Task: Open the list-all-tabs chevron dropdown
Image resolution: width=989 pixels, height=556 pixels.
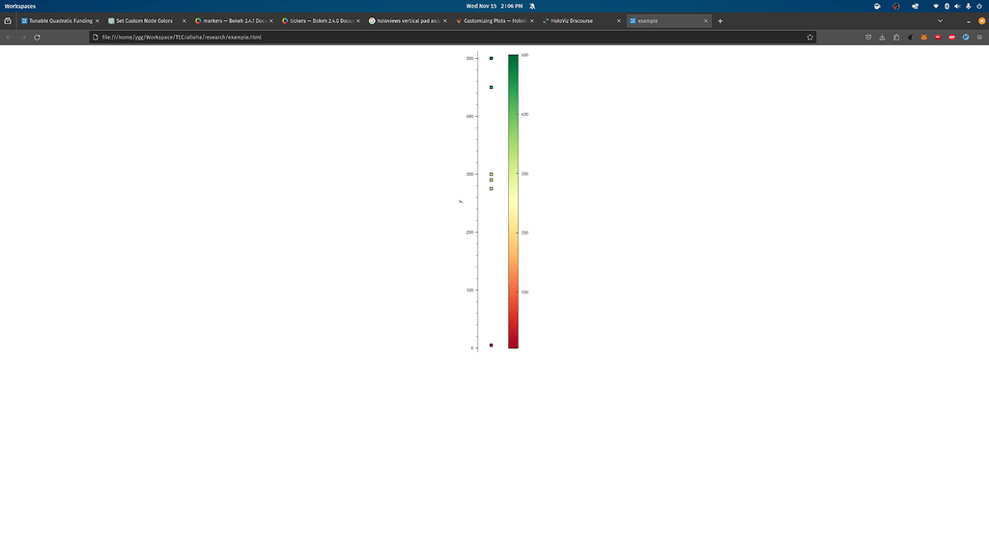Action: coord(940,20)
